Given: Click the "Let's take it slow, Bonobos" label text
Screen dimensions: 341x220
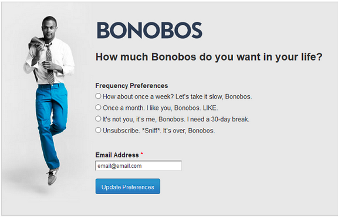Looking at the screenshot, I should click(214, 96).
